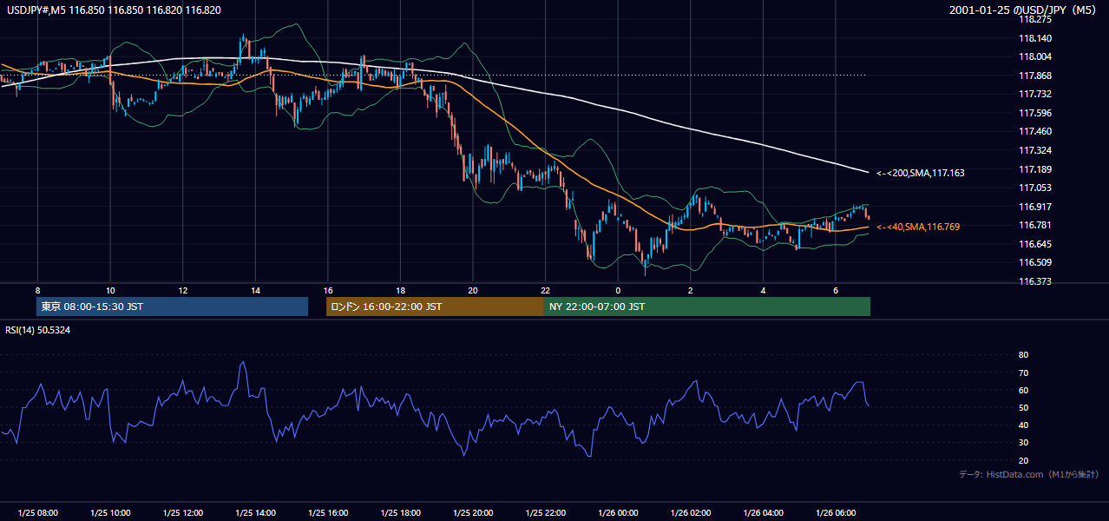The width and height of the screenshot is (1109, 521).
Task: Select the 40 SMA 116.769 label
Action: click(x=918, y=227)
